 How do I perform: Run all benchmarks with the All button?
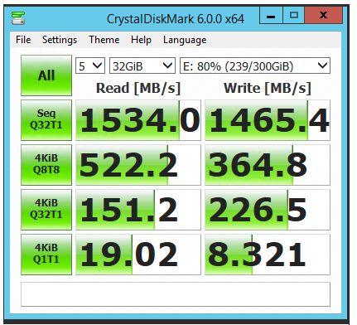(x=46, y=75)
